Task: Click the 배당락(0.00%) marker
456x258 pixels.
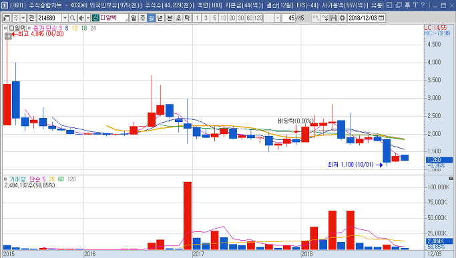Action: tap(296, 121)
